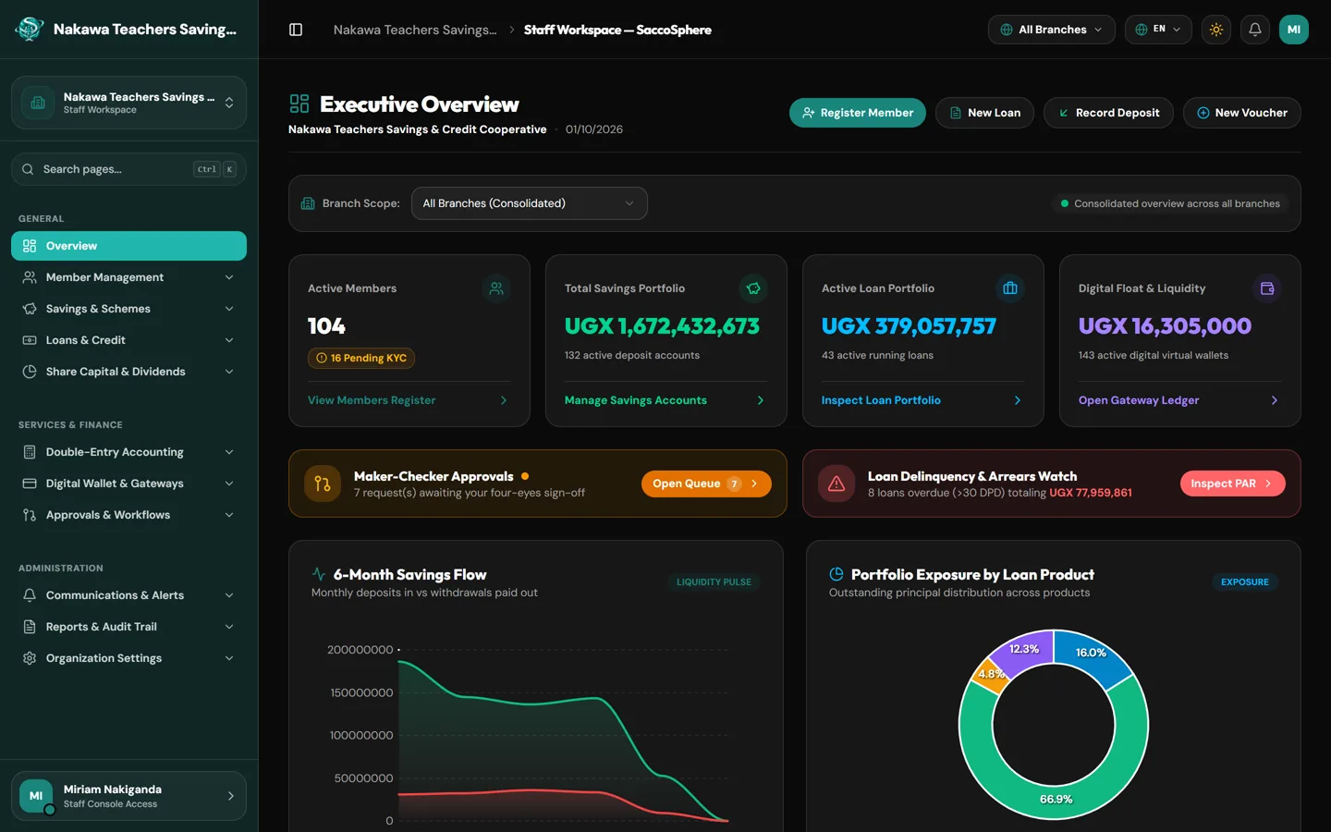The height and width of the screenshot is (832, 1331).
Task: Click the Branch Scope building icon
Action: tap(308, 203)
